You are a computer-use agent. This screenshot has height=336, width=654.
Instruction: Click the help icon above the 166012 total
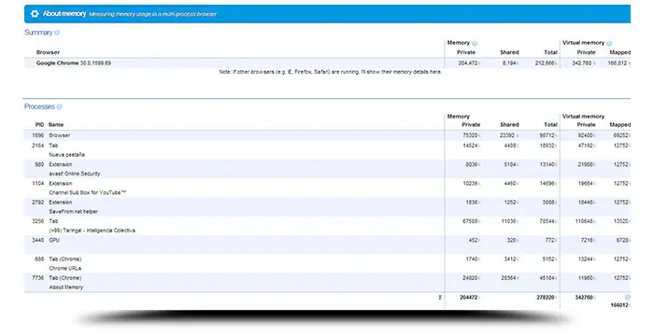(x=627, y=297)
